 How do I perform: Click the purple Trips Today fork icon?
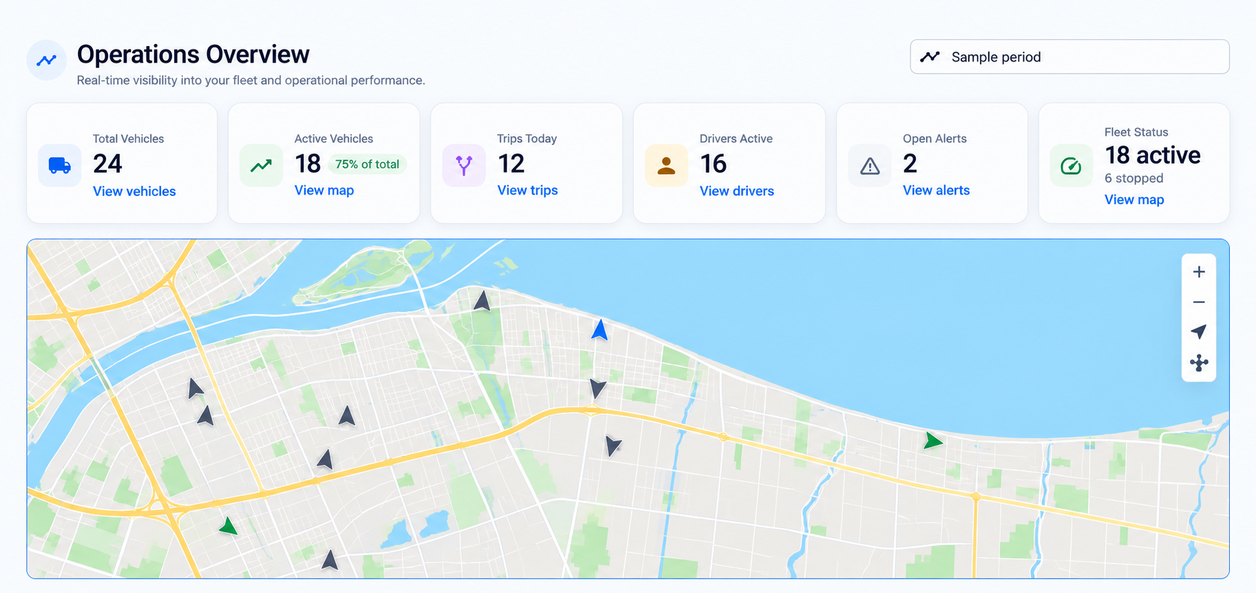tap(464, 165)
